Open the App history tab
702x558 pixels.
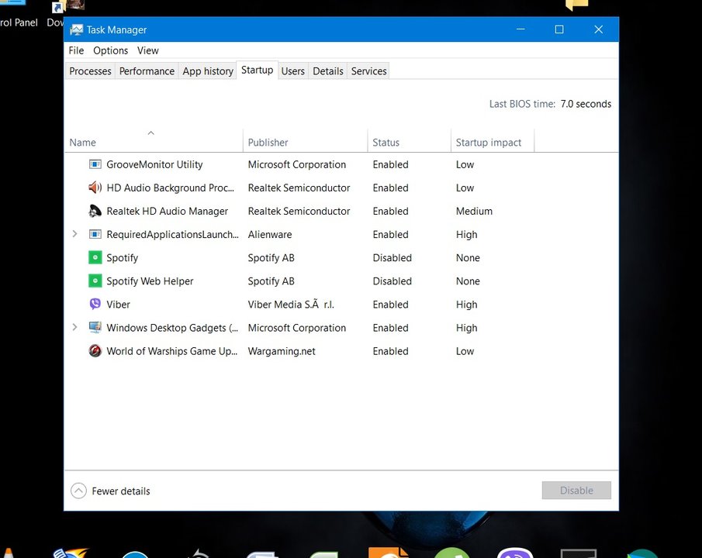[208, 71]
